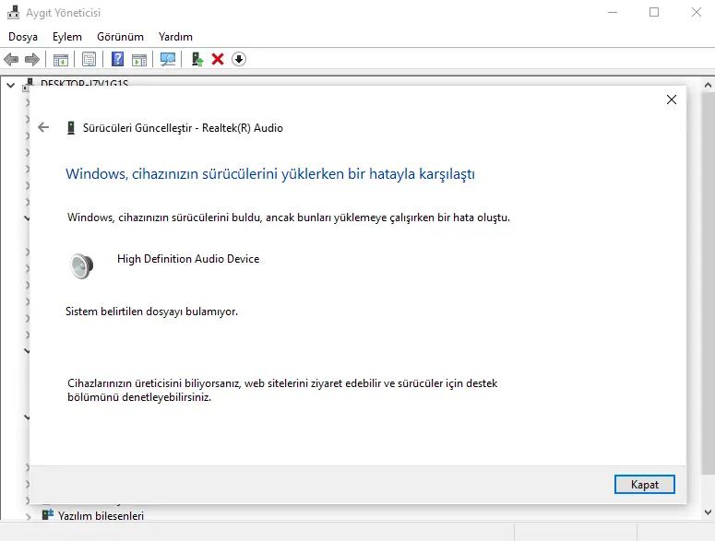
Task: Close the driver update dialog with X
Action: point(672,100)
